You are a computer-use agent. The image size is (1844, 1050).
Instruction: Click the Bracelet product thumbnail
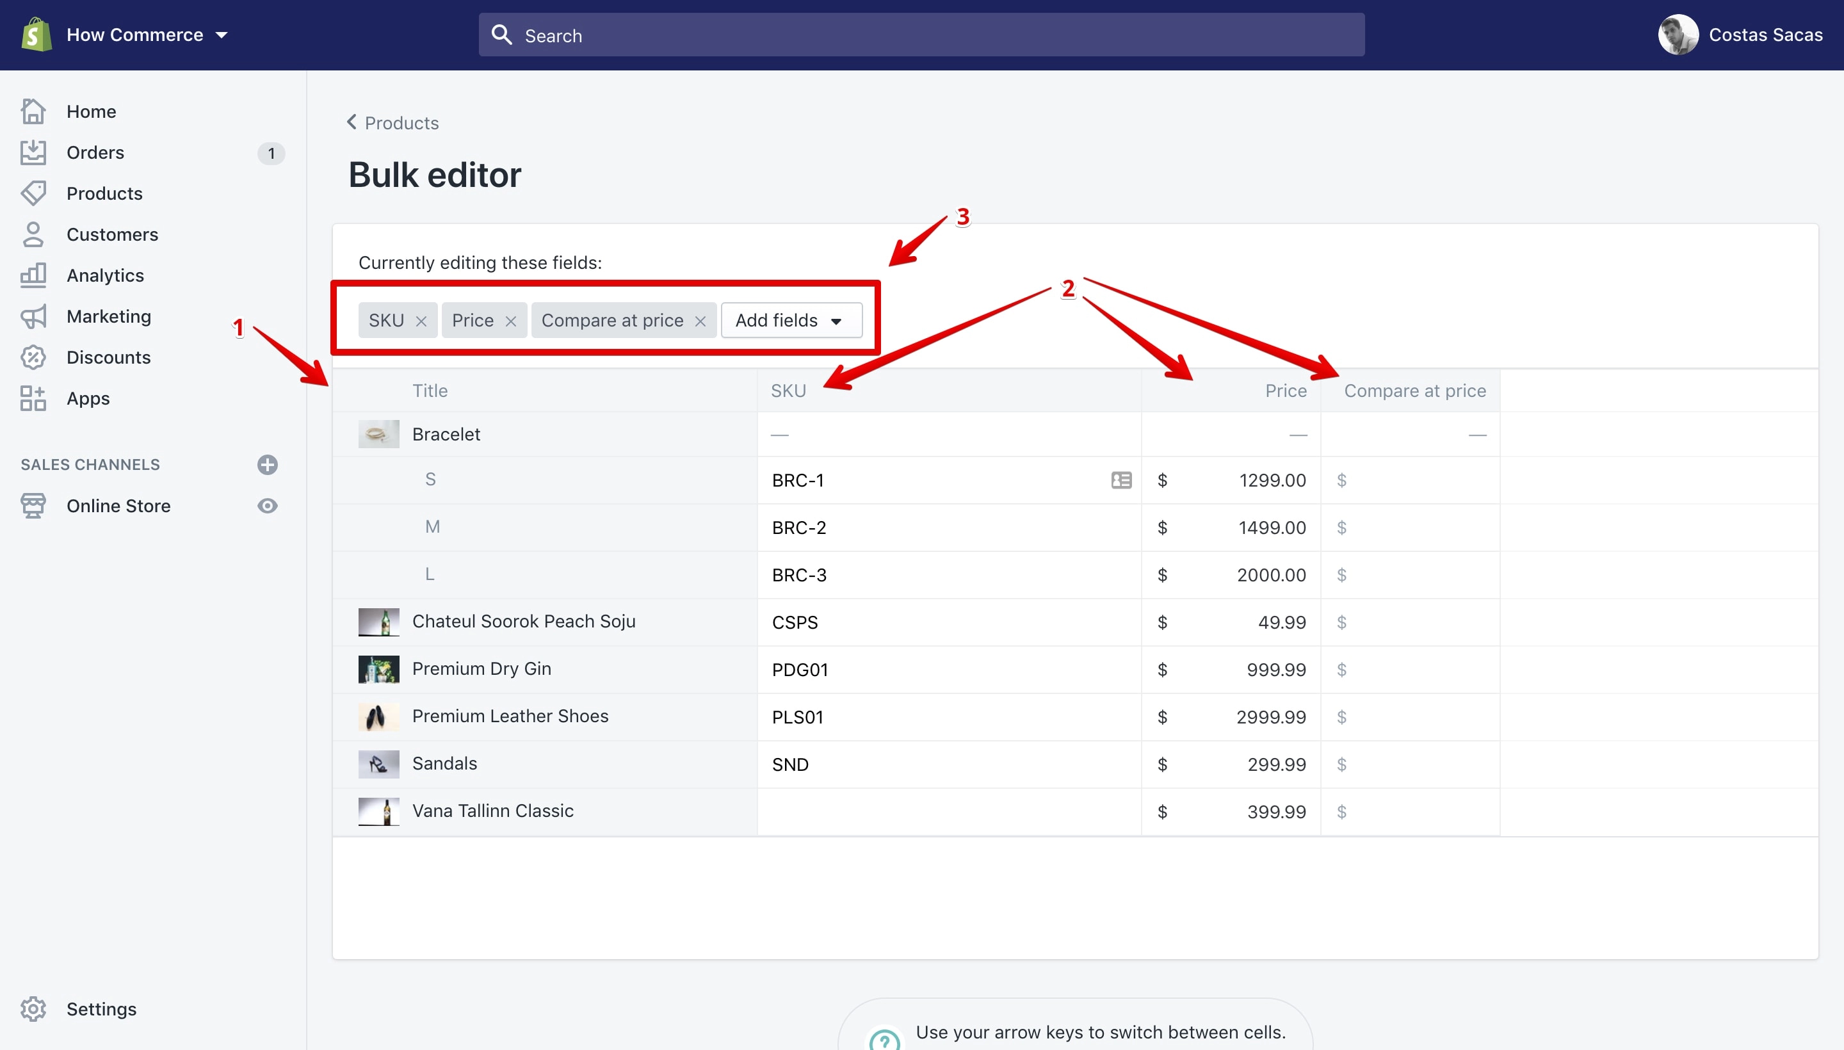point(378,434)
